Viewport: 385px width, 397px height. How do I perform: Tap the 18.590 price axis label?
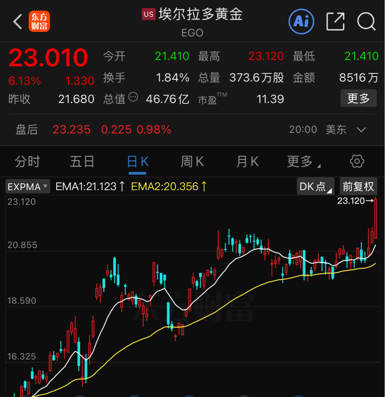pos(22,301)
